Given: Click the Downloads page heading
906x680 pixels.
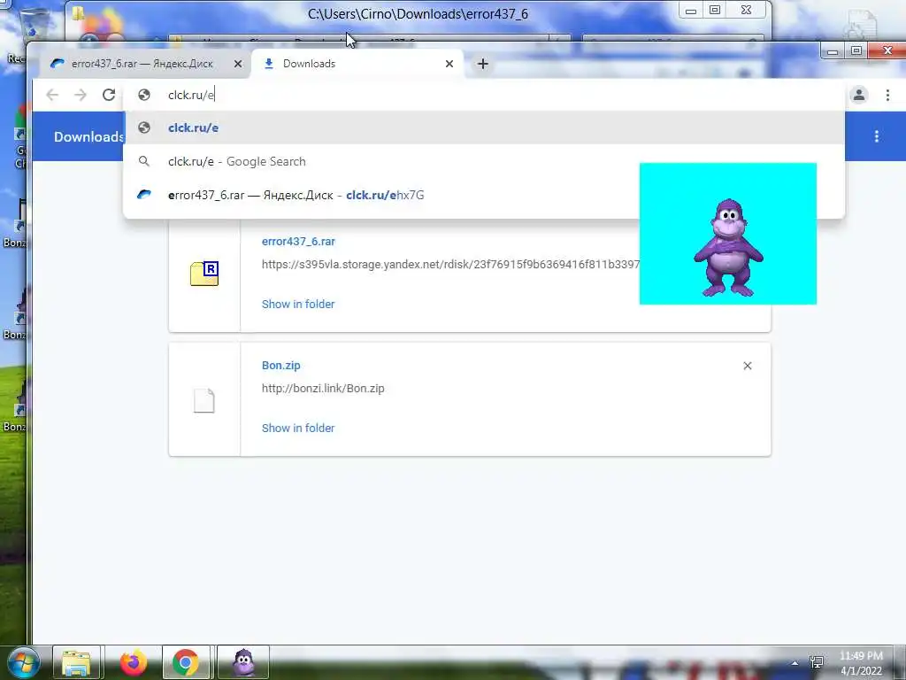Looking at the screenshot, I should tap(88, 137).
